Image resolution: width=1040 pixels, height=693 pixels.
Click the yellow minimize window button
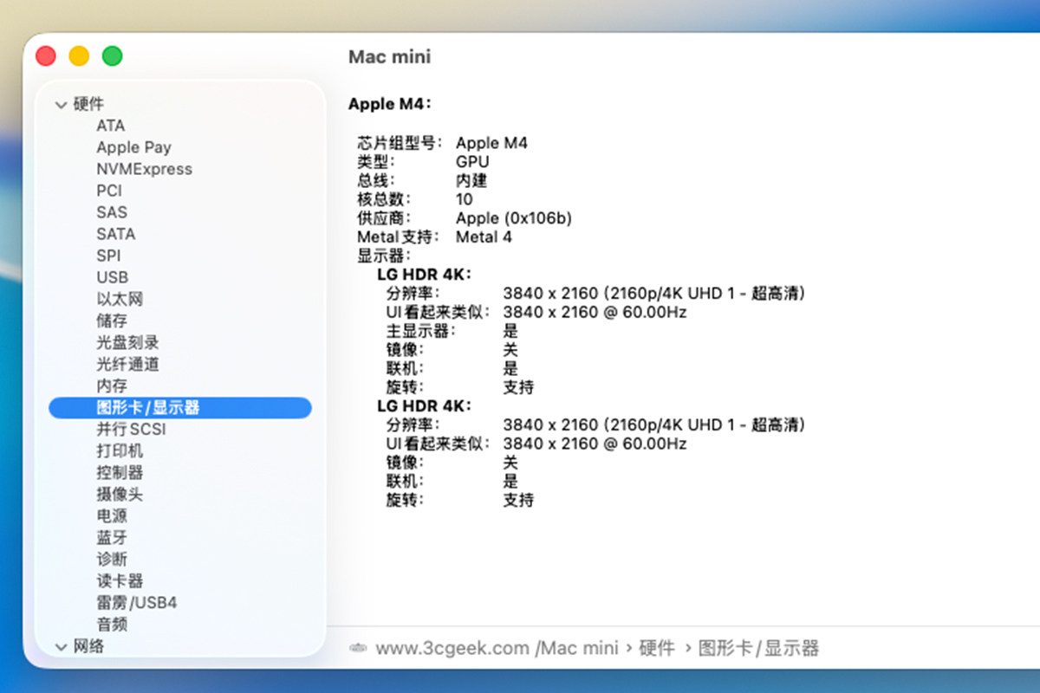(79, 56)
